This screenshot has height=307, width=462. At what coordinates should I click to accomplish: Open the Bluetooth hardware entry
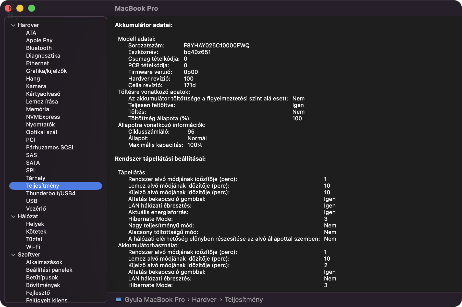point(39,48)
